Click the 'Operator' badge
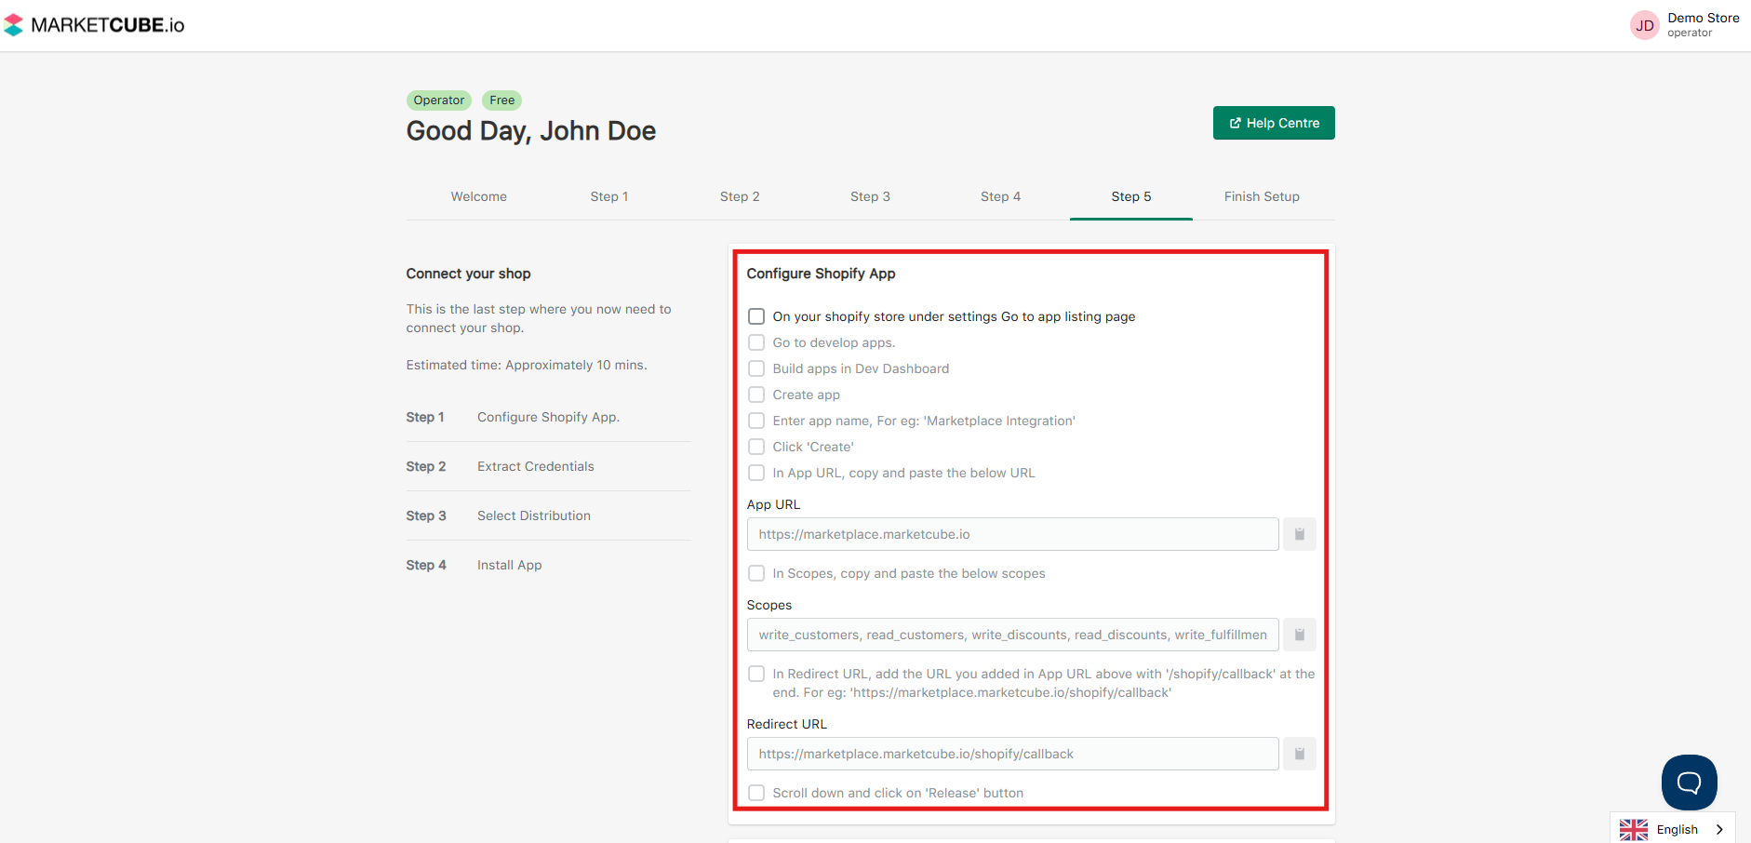Screen dimensions: 1751x843 (x=439, y=100)
